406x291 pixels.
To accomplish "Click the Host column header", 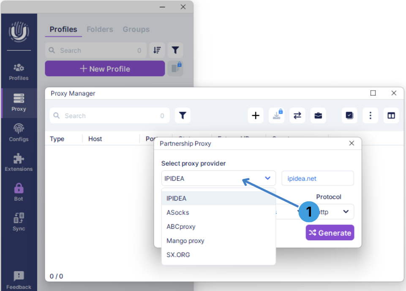I will pyautogui.click(x=95, y=139).
